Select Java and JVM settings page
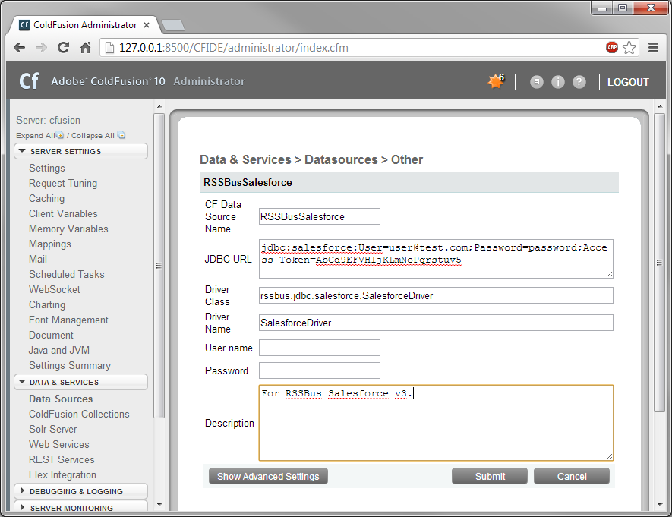The height and width of the screenshot is (517, 672). coord(58,350)
